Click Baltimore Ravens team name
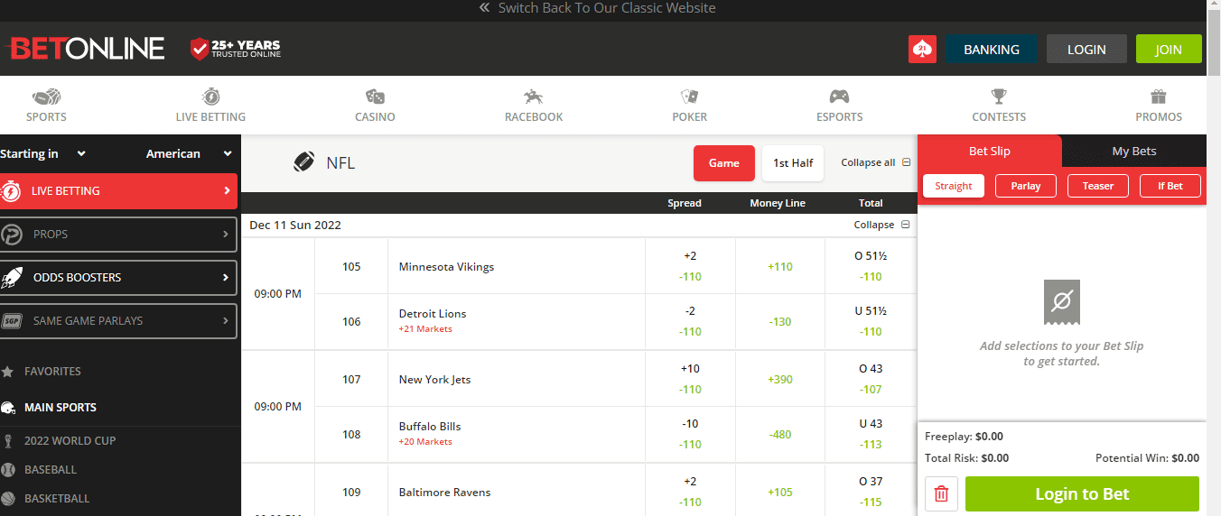1221x516 pixels. [x=444, y=493]
